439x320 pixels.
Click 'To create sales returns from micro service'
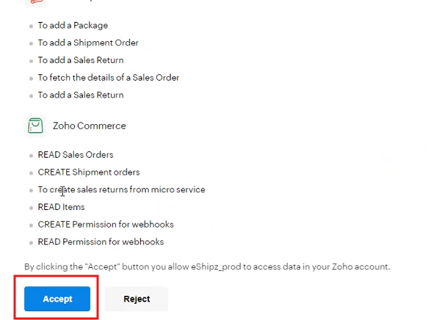(x=122, y=189)
